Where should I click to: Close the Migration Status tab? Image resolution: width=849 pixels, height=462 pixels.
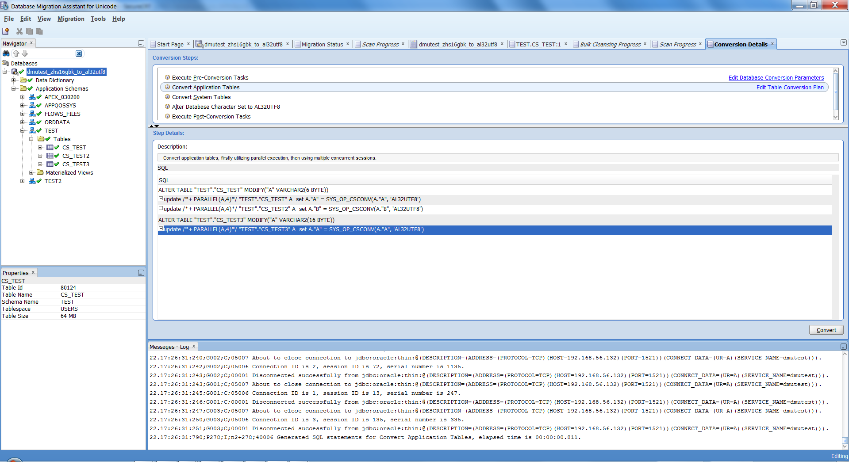coord(348,44)
